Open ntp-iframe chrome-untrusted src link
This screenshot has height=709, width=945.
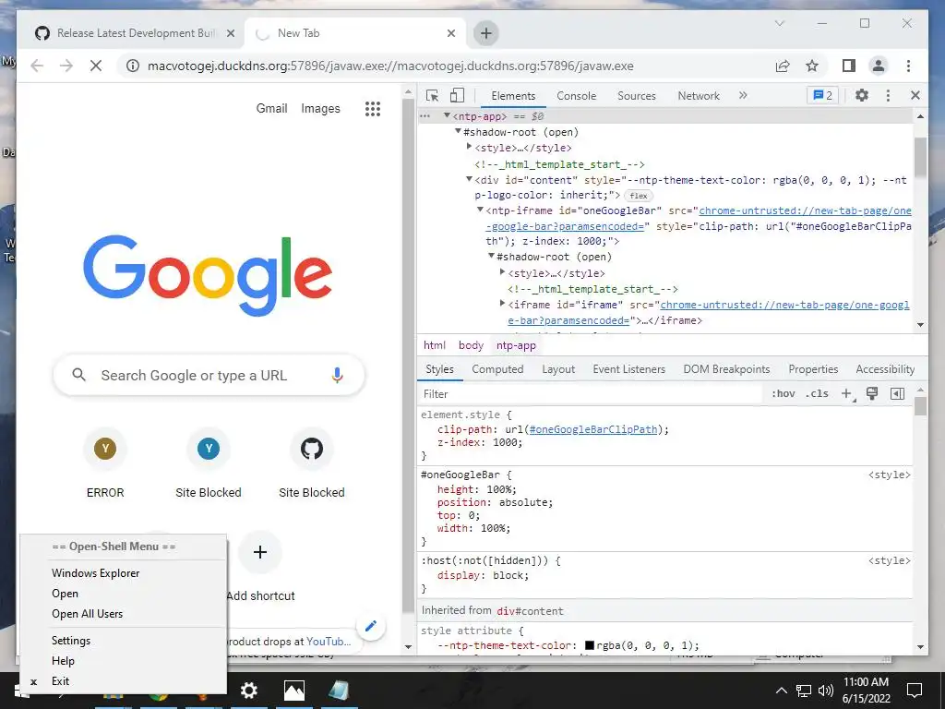805,210
